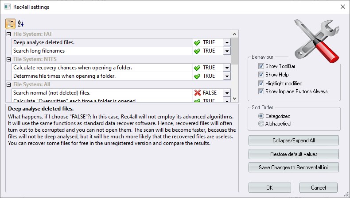The width and height of the screenshot is (350, 198).
Task: Click the green check for Determine file times
Action: pyautogui.click(x=197, y=76)
